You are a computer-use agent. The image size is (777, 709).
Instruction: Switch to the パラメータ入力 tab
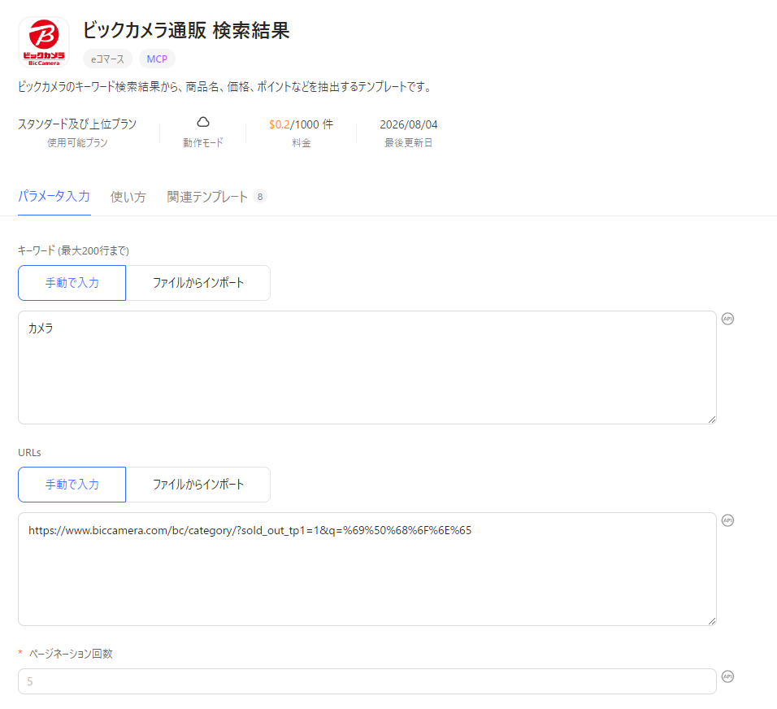[x=54, y=196]
